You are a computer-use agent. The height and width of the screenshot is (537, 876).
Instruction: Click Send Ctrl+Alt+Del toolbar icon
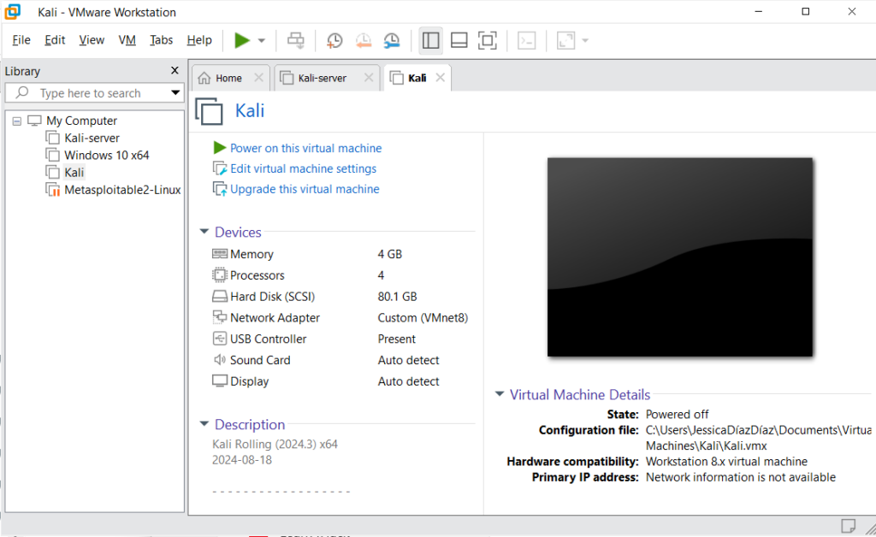tap(295, 40)
